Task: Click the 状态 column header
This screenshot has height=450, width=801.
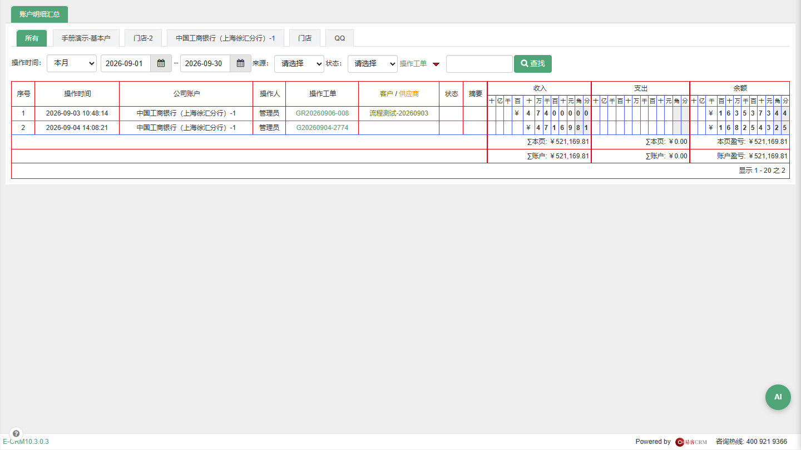Action: (x=451, y=94)
